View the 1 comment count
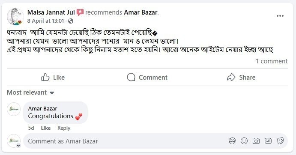 click(x=272, y=61)
